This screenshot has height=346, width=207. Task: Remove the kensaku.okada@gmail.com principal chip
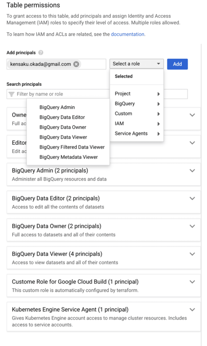76,64
